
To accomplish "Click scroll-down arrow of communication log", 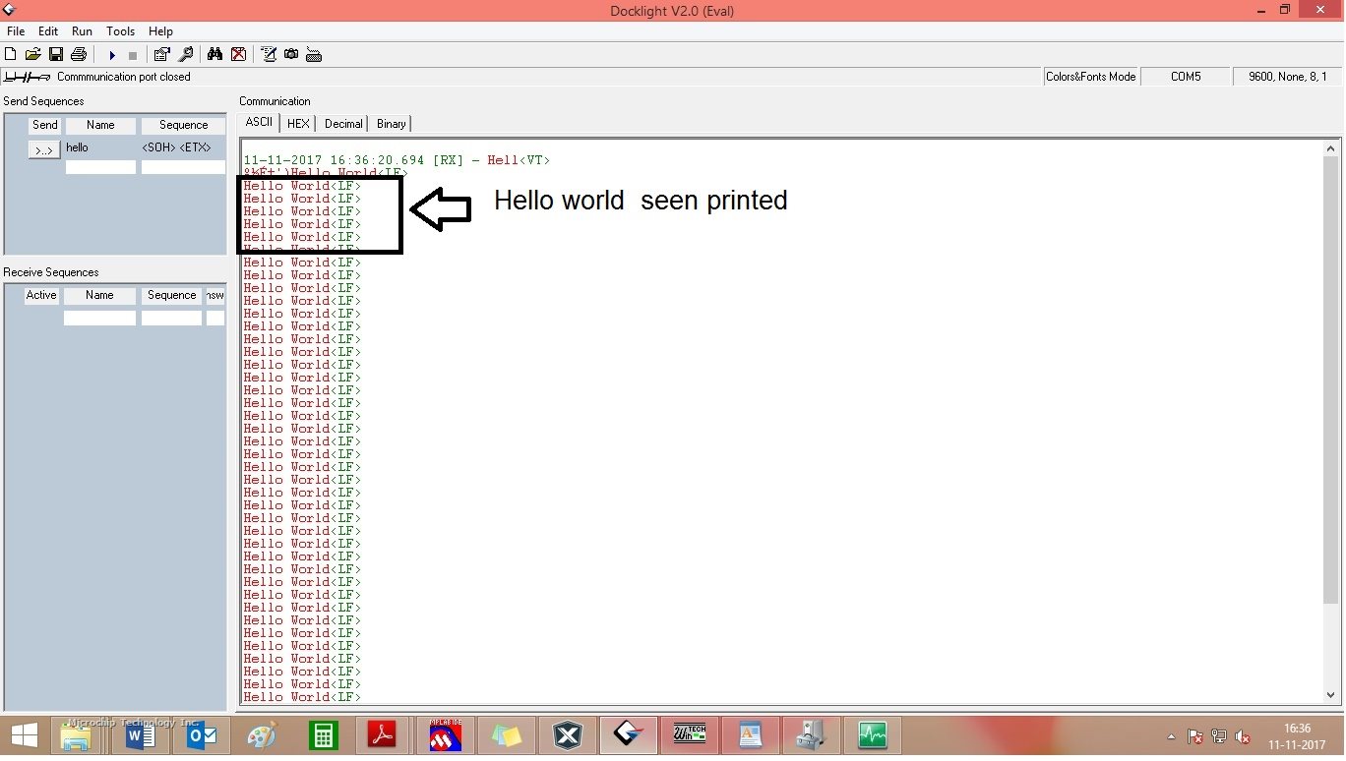I will click(x=1331, y=695).
